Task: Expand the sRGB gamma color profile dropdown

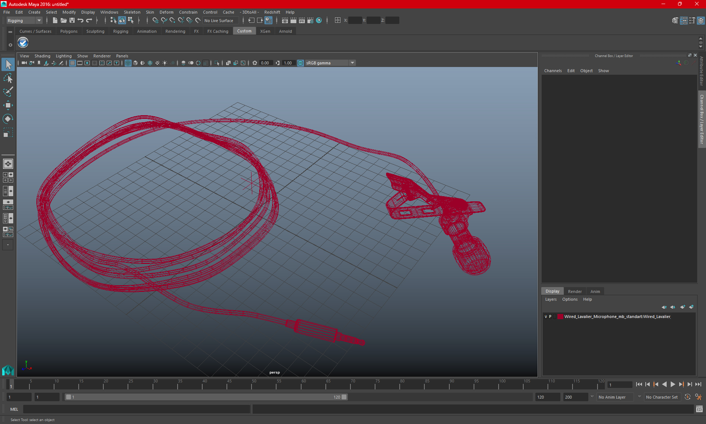Action: (x=353, y=63)
